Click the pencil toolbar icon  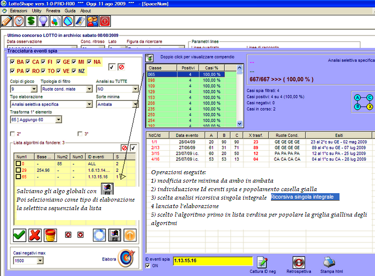point(6,21)
